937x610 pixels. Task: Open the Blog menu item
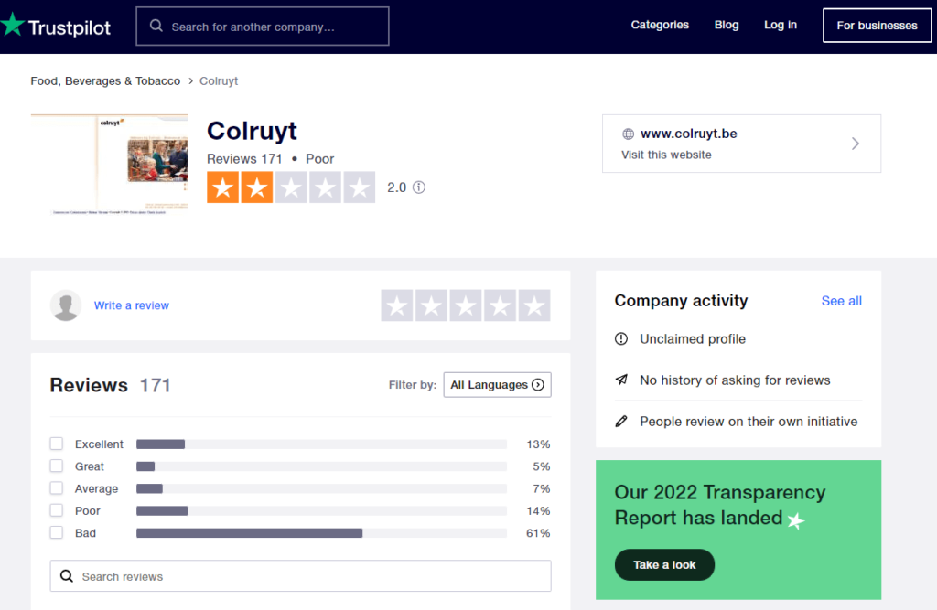click(x=727, y=25)
